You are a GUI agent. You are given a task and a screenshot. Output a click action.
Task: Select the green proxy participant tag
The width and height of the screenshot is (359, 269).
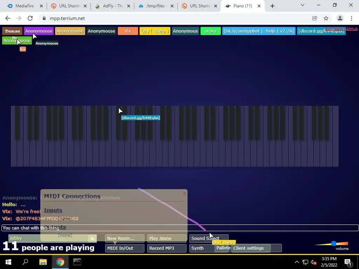211,31
